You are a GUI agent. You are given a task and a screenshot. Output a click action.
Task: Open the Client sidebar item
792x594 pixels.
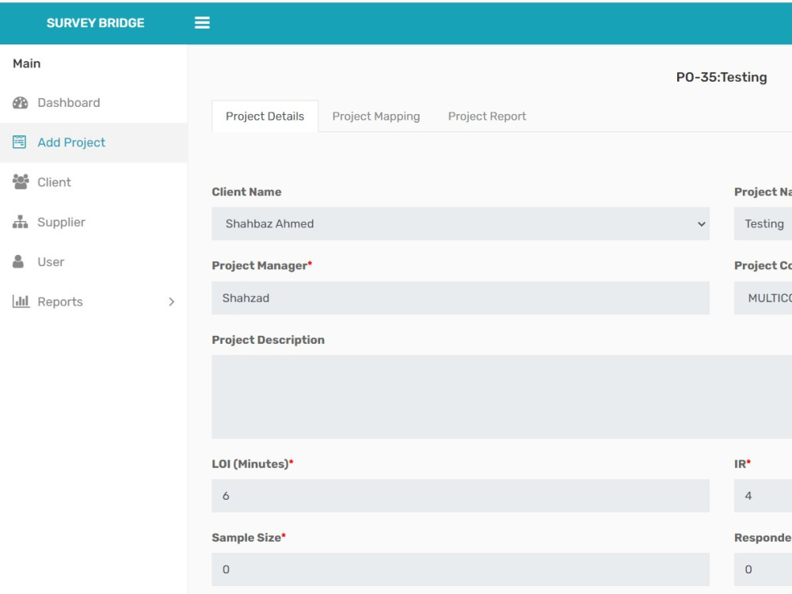[93, 182]
